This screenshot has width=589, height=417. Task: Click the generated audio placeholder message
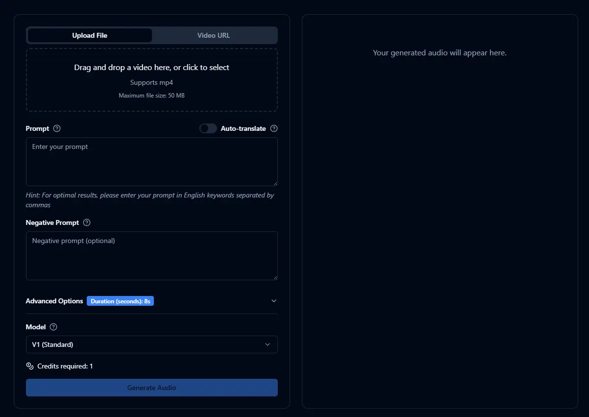pos(440,53)
